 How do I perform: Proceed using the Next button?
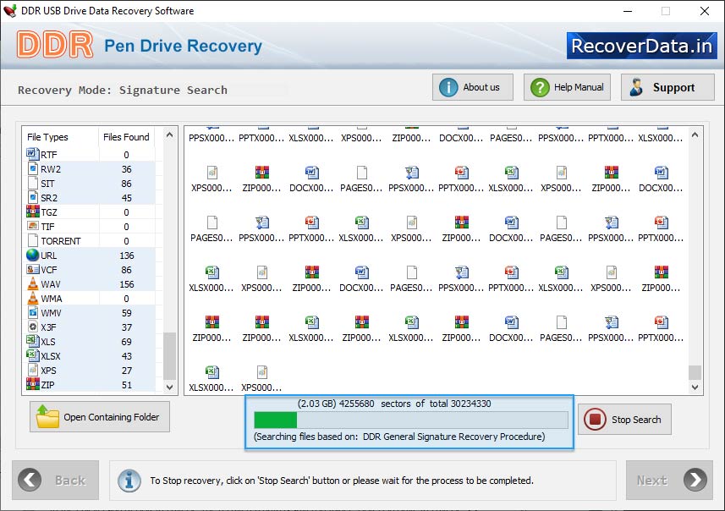(x=669, y=480)
